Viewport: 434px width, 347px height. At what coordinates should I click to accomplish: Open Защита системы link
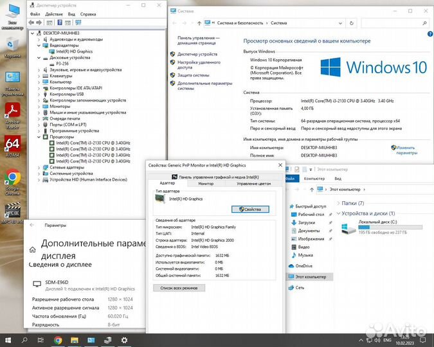(x=193, y=75)
